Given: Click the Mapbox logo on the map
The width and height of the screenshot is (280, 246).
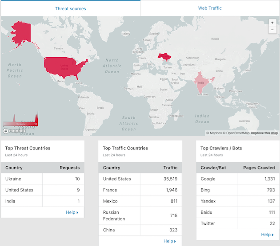Looking at the screenshot, I should point(14,131).
